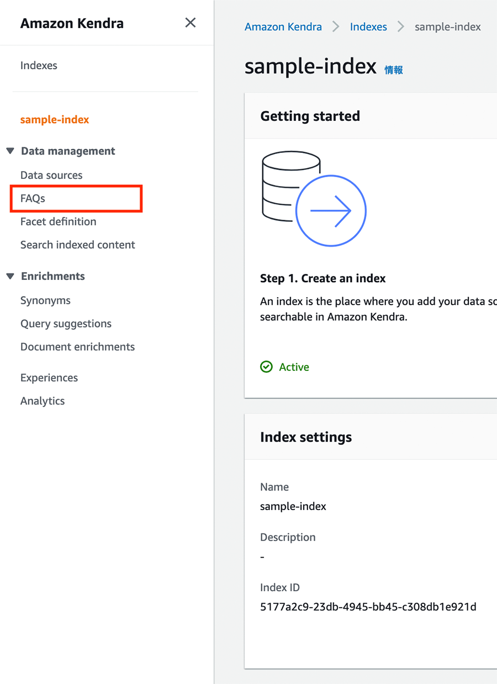Collapse the Enrichments section
This screenshot has width=497, height=684.
[x=10, y=276]
